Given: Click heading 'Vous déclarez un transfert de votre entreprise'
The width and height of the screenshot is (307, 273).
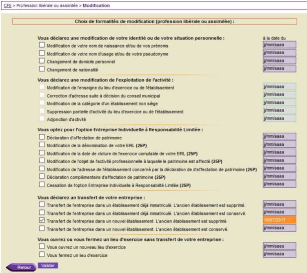Looking at the screenshot, I should click(x=91, y=198).
